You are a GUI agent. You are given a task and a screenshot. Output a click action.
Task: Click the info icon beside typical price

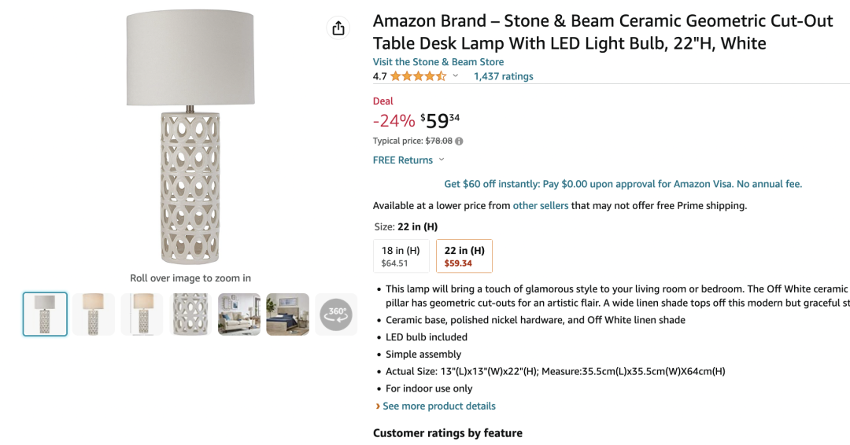(459, 142)
